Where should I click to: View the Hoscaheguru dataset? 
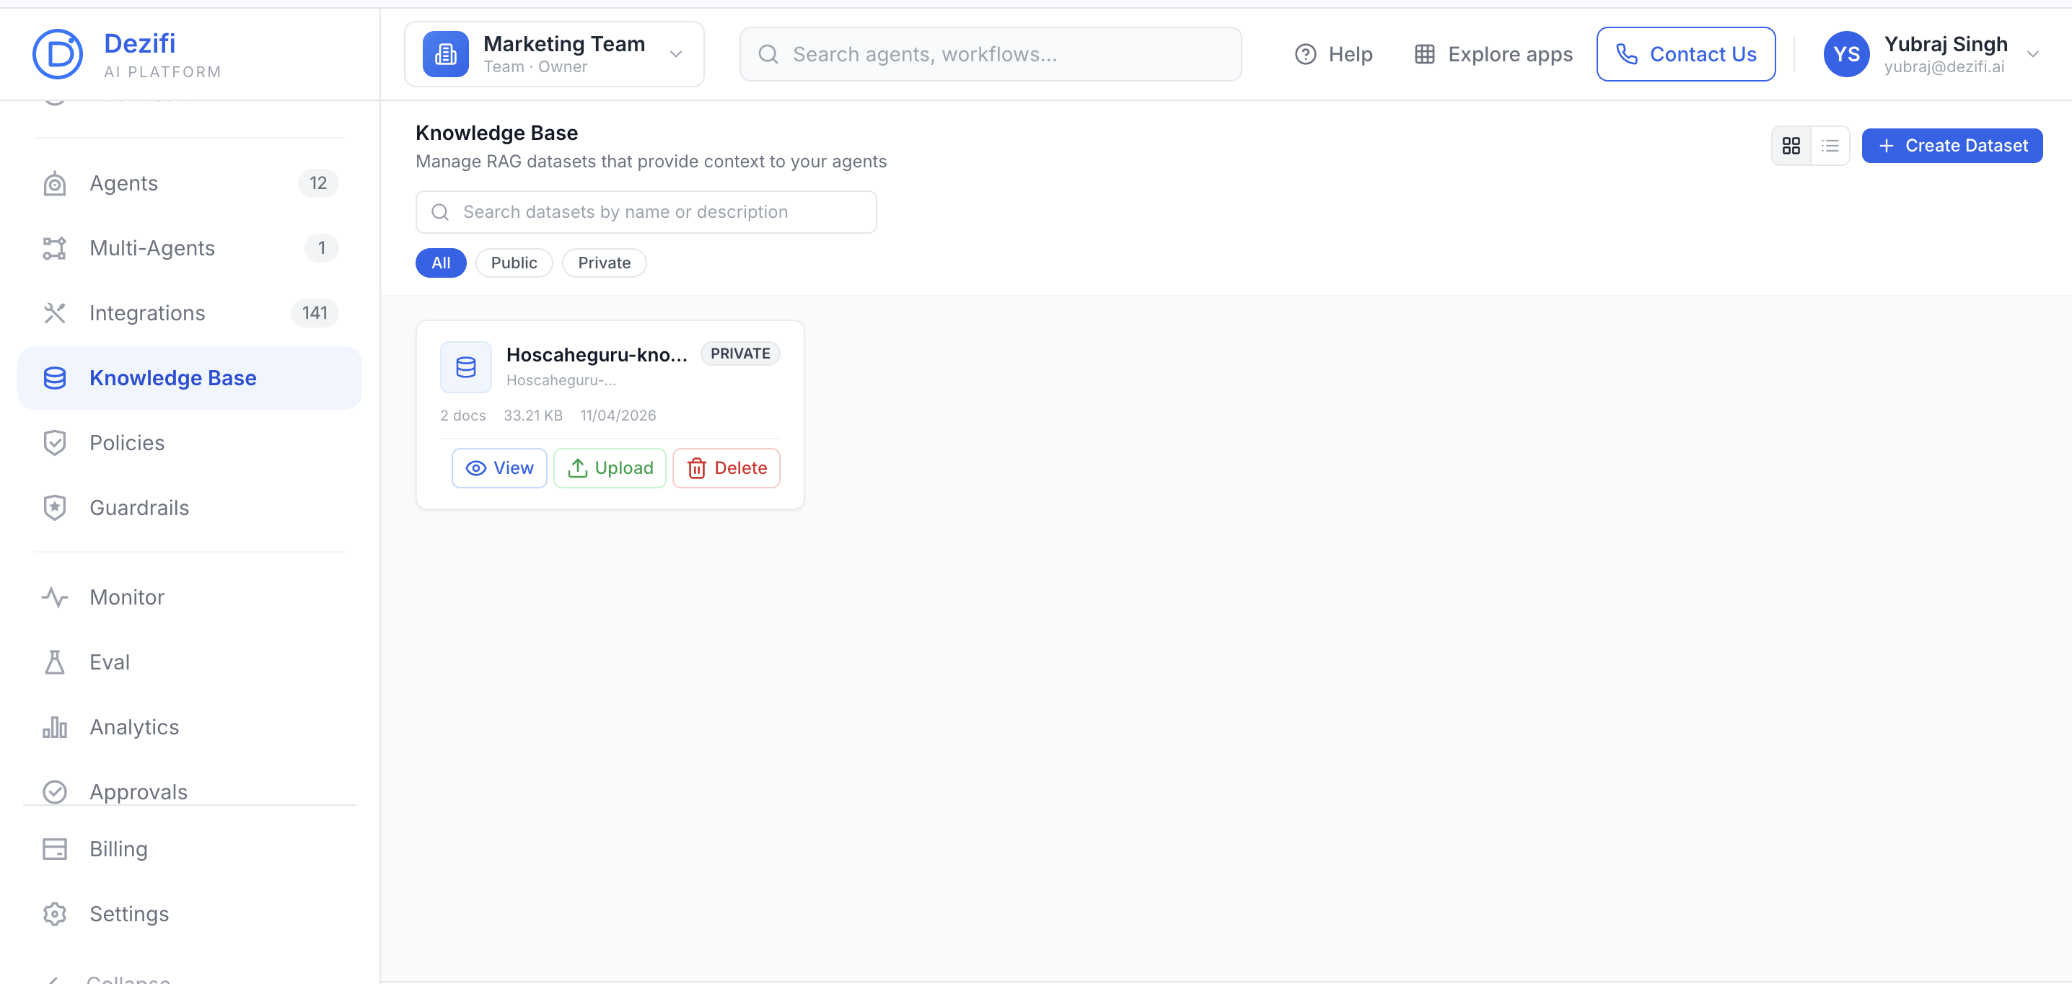[499, 468]
